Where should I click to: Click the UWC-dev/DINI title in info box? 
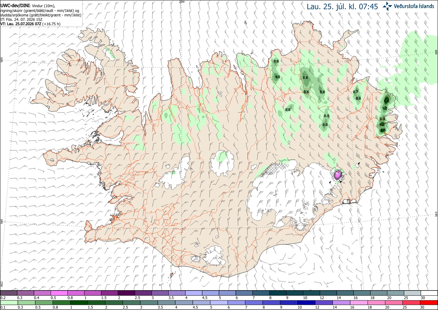pos(15,6)
